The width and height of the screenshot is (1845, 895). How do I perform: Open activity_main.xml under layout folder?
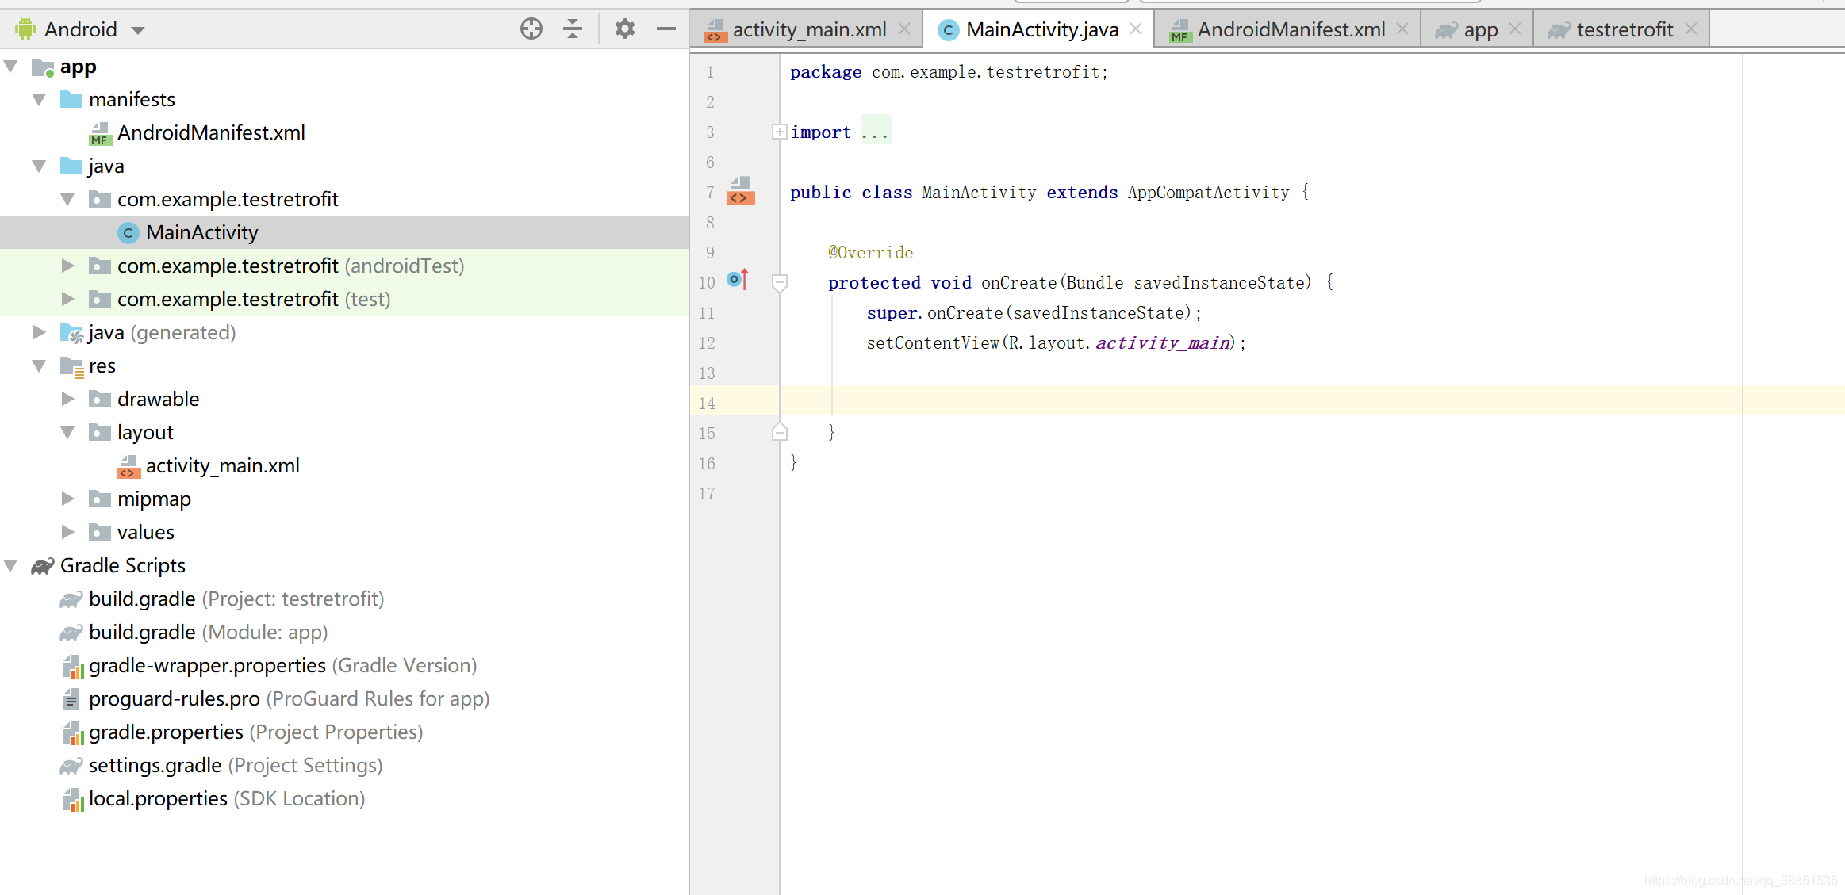coord(222,465)
